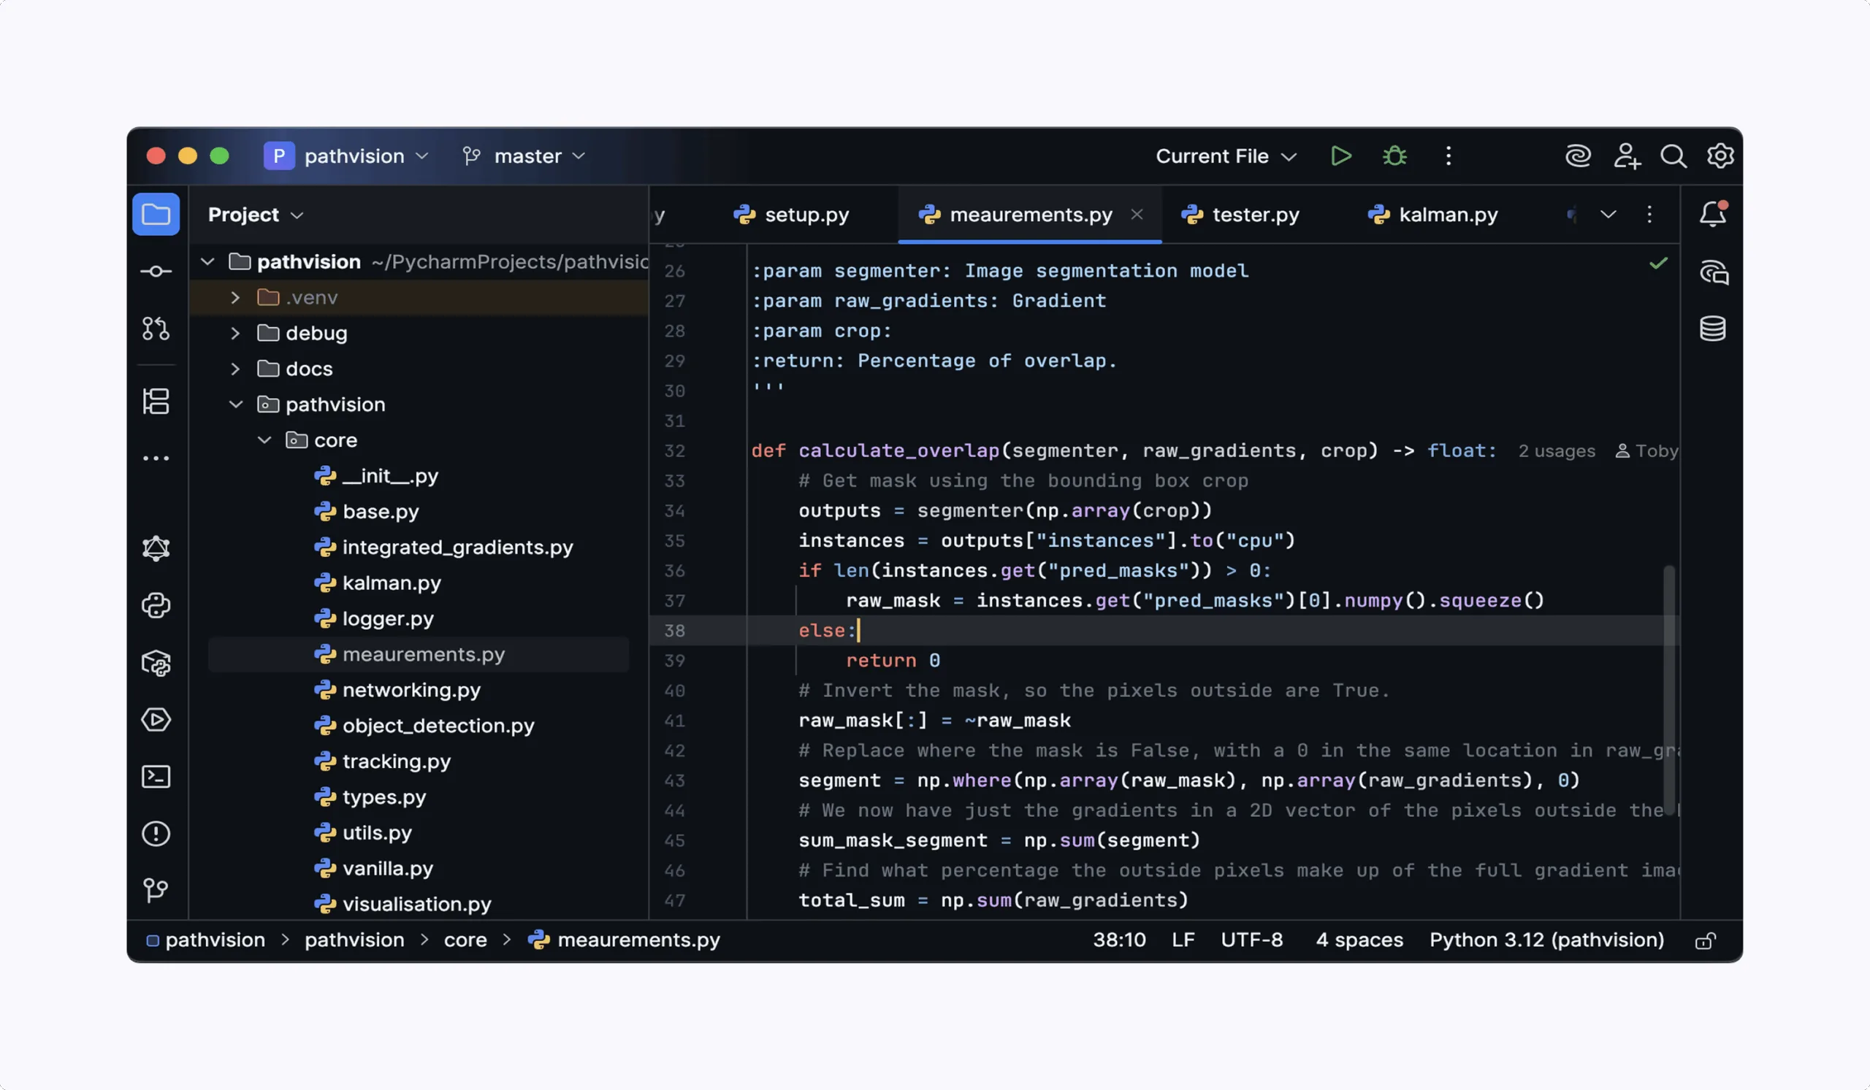The width and height of the screenshot is (1870, 1090).
Task: Close the meaurements.py tab
Action: click(1137, 215)
